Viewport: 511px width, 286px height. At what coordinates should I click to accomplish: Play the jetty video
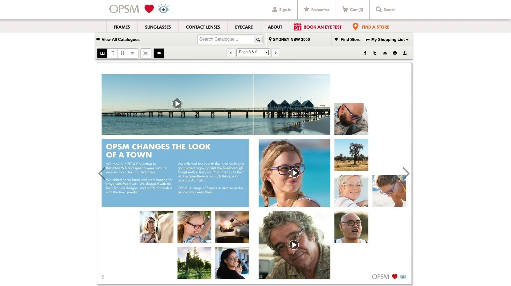pos(177,104)
